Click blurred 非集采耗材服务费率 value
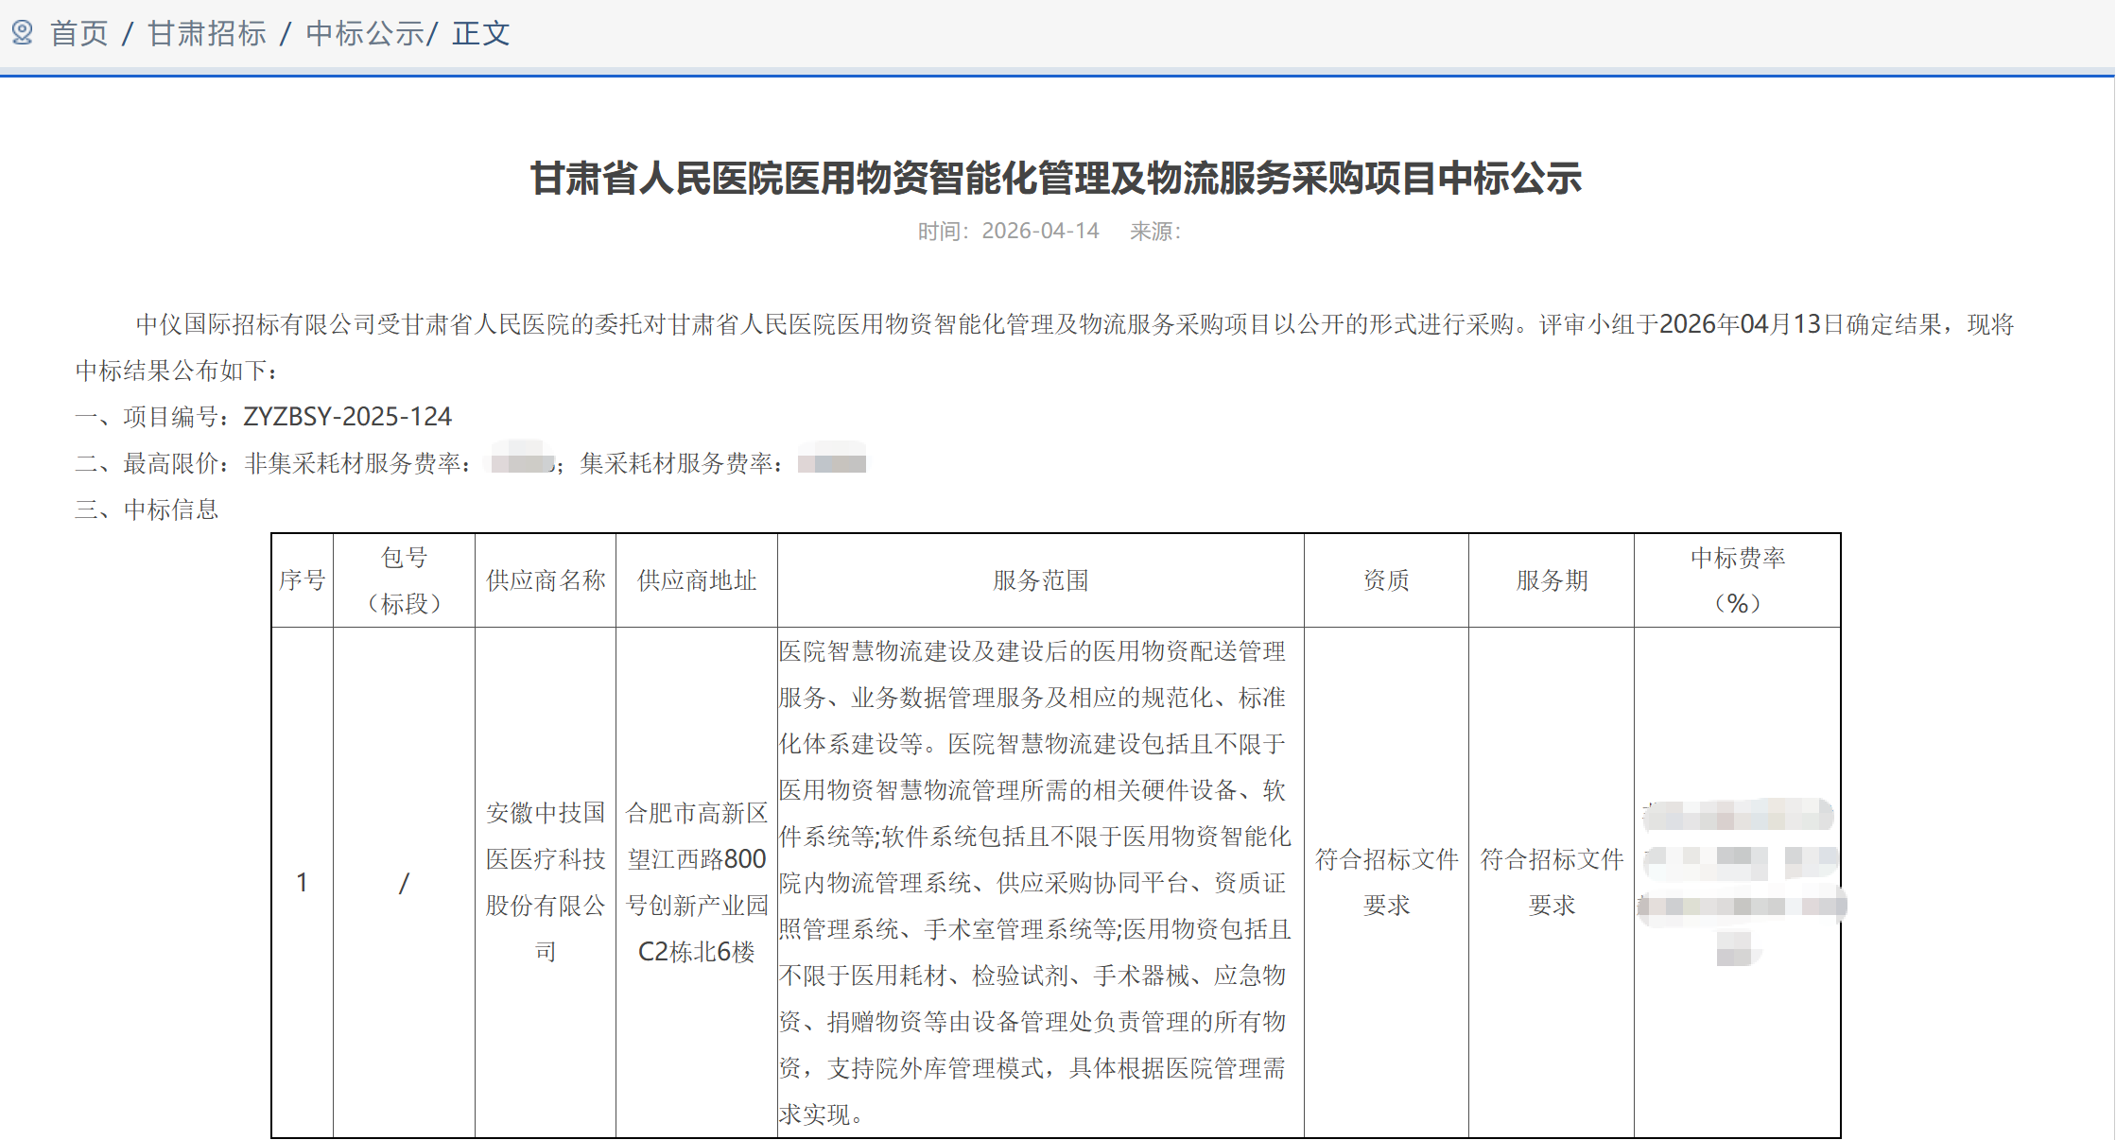 click(521, 462)
